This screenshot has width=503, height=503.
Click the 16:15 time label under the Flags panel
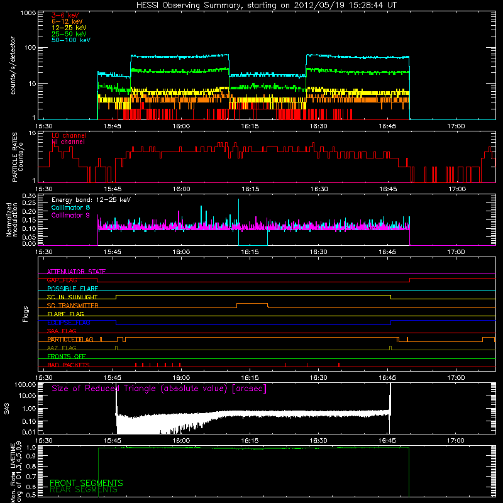click(250, 378)
